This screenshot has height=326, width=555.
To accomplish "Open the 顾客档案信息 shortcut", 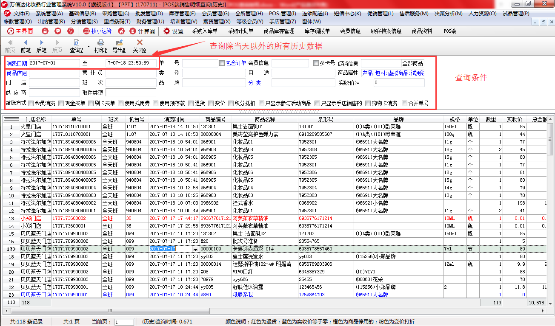I will click(386, 31).
